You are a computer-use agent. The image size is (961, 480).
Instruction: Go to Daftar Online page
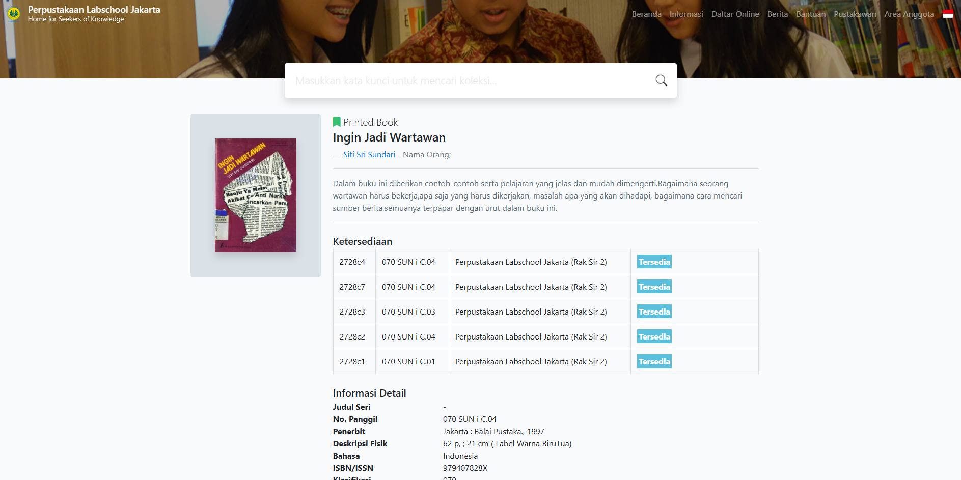pos(735,14)
